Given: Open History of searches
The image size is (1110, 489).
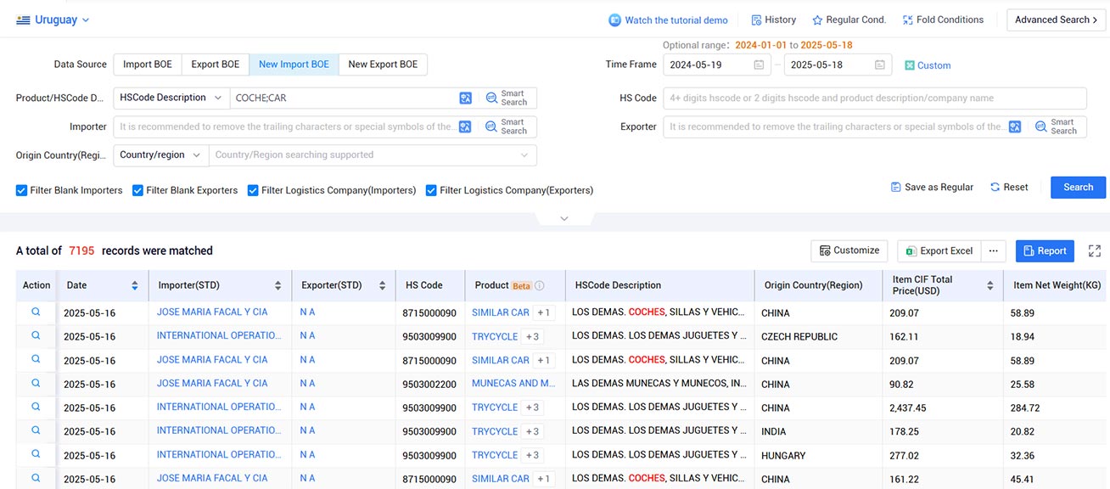Looking at the screenshot, I should pyautogui.click(x=773, y=20).
